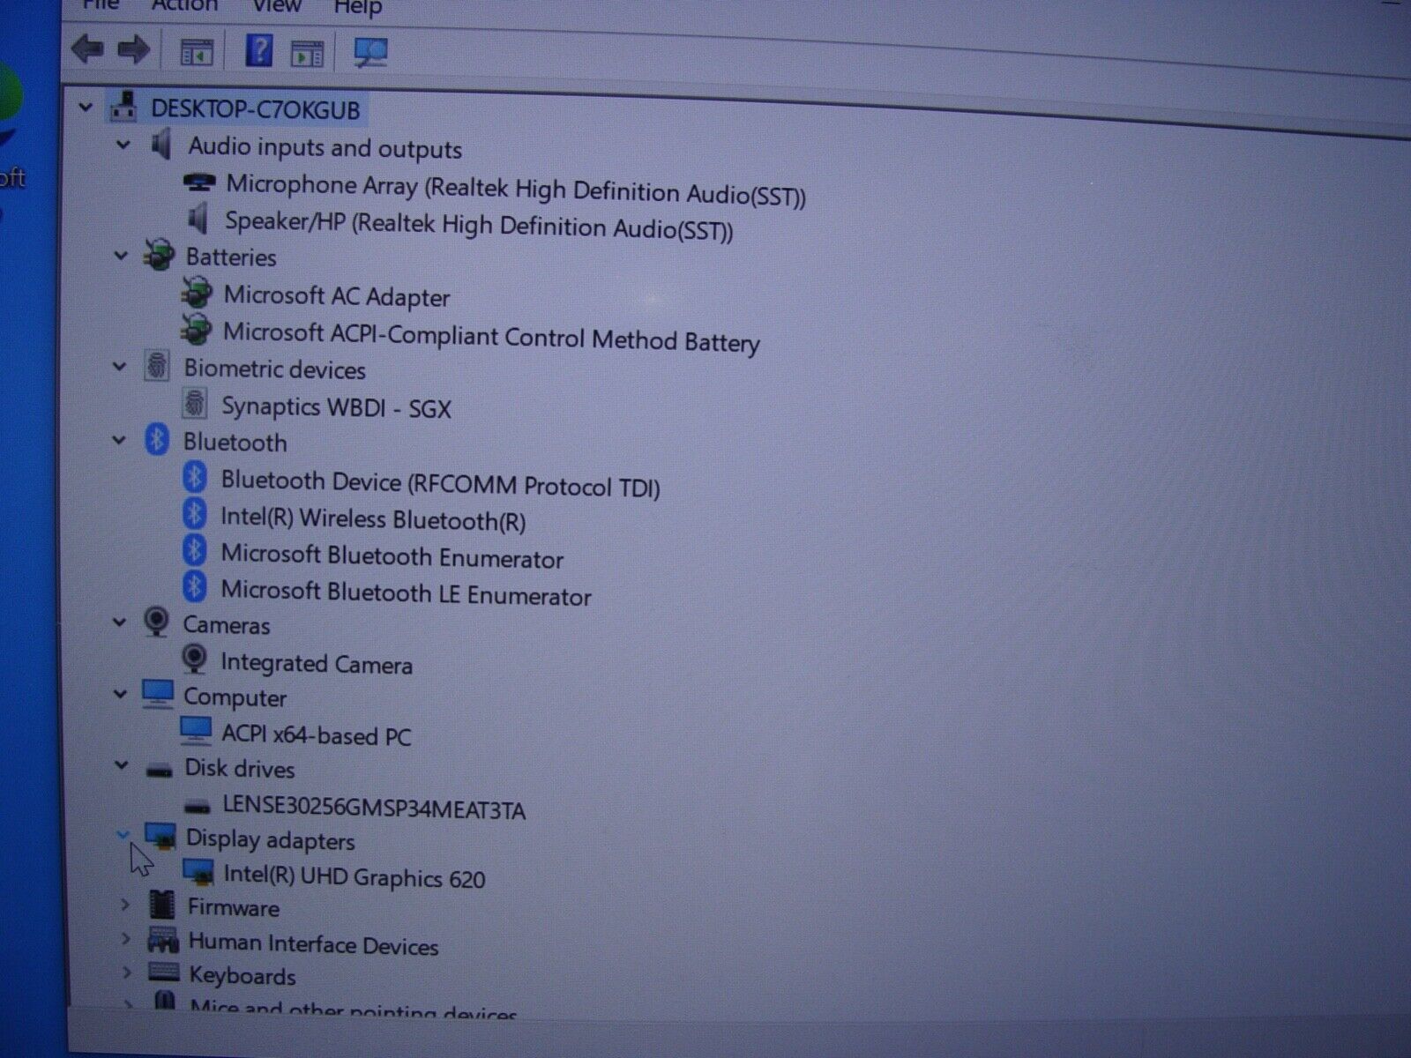Click the Synaptics WBDI fingerprint icon
This screenshot has width=1411, height=1058.
(195, 404)
